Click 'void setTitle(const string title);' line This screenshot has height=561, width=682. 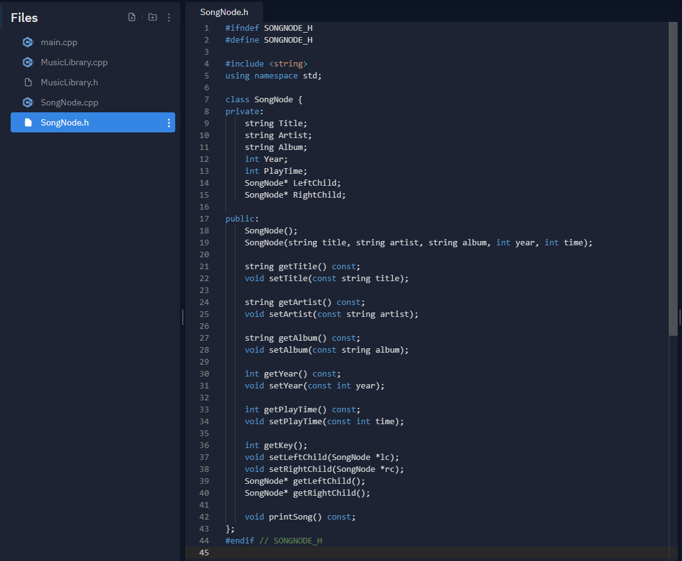click(x=327, y=278)
